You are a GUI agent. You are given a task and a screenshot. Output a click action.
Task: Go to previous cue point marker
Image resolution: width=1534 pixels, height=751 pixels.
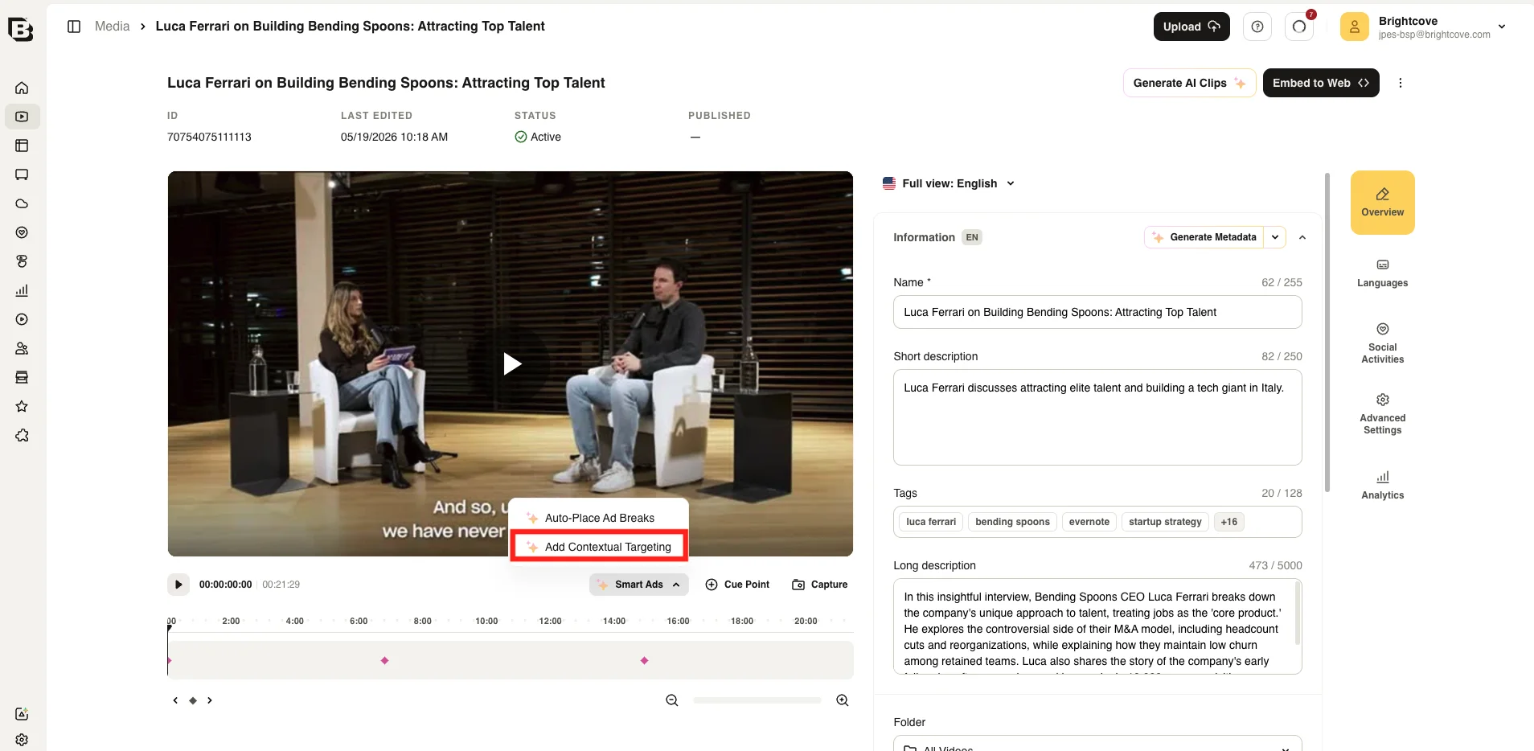click(x=175, y=700)
